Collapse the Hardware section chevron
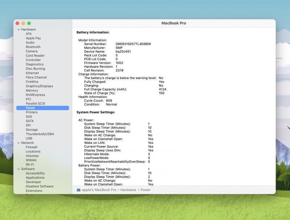This screenshot has width=290, height=220. click(x=18, y=29)
